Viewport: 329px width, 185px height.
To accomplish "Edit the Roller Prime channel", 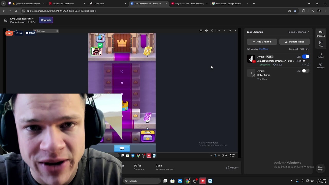I will 298,71.
